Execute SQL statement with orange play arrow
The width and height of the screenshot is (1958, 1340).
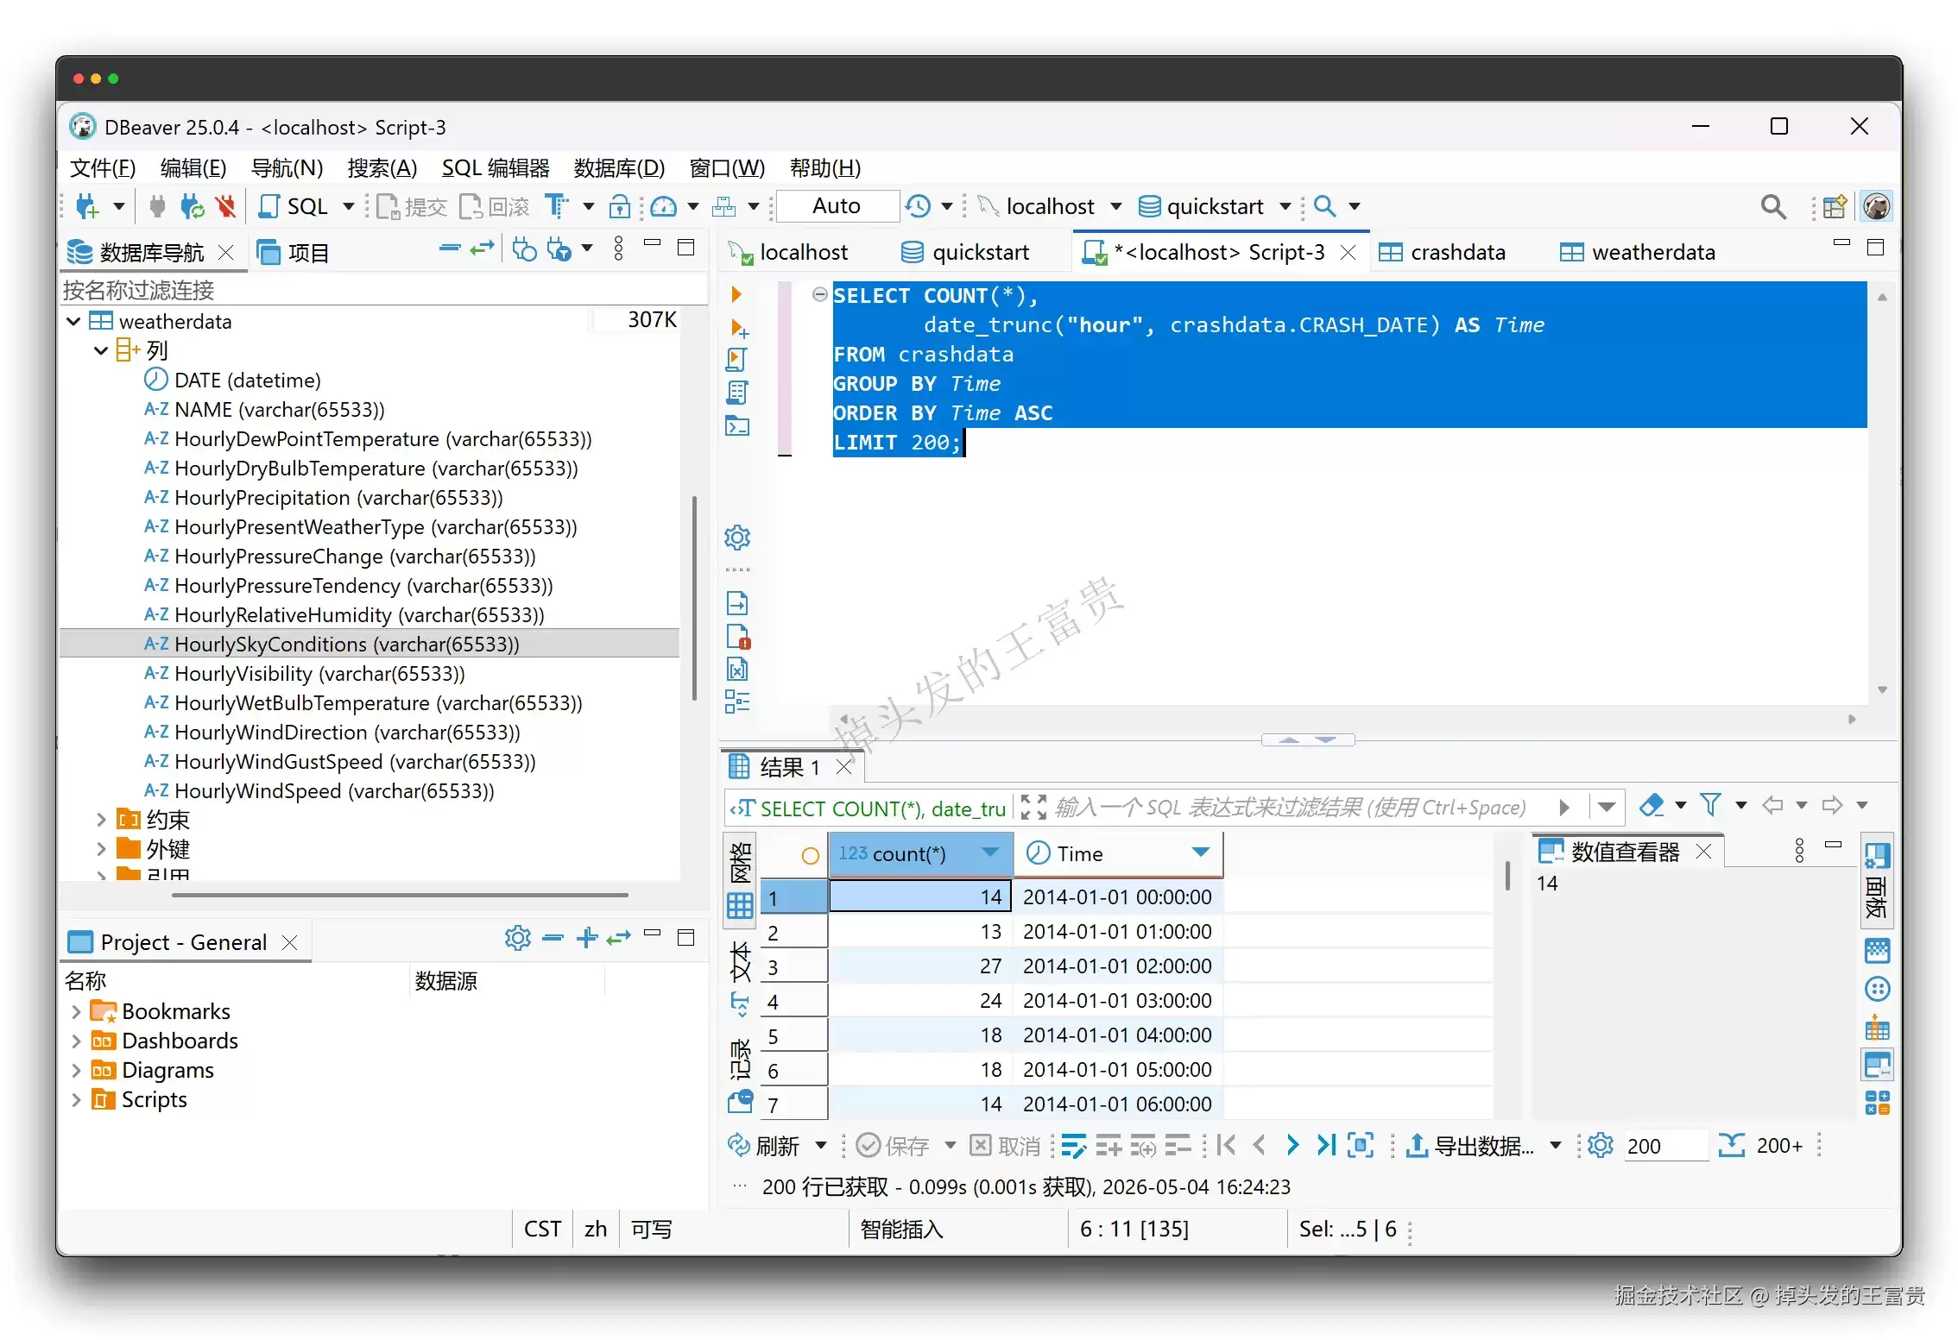(x=736, y=294)
